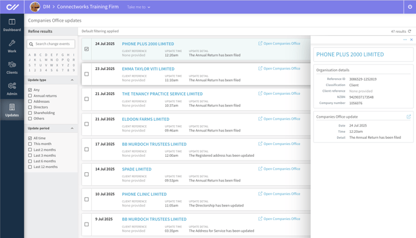
Task: Open Companies Office for Phone Plus 2000 Limited
Action: [279, 43]
